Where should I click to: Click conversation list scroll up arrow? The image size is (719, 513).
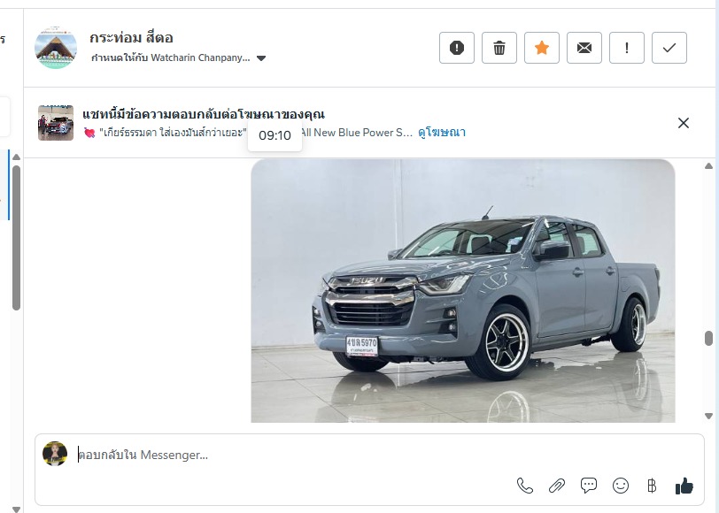click(17, 157)
